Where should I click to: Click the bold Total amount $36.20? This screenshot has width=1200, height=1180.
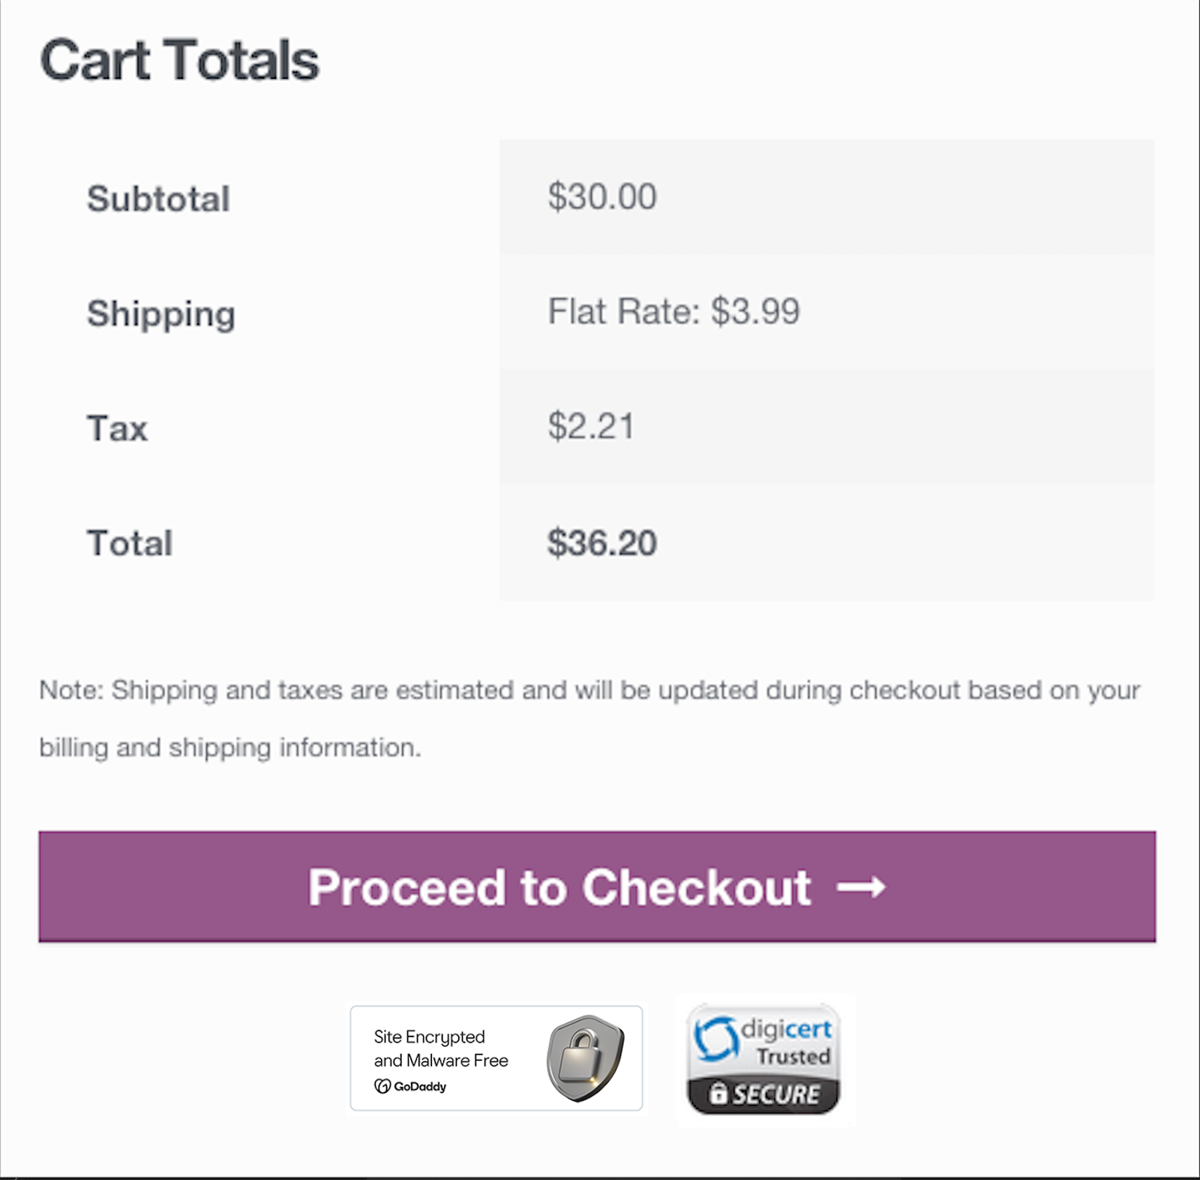tap(601, 542)
